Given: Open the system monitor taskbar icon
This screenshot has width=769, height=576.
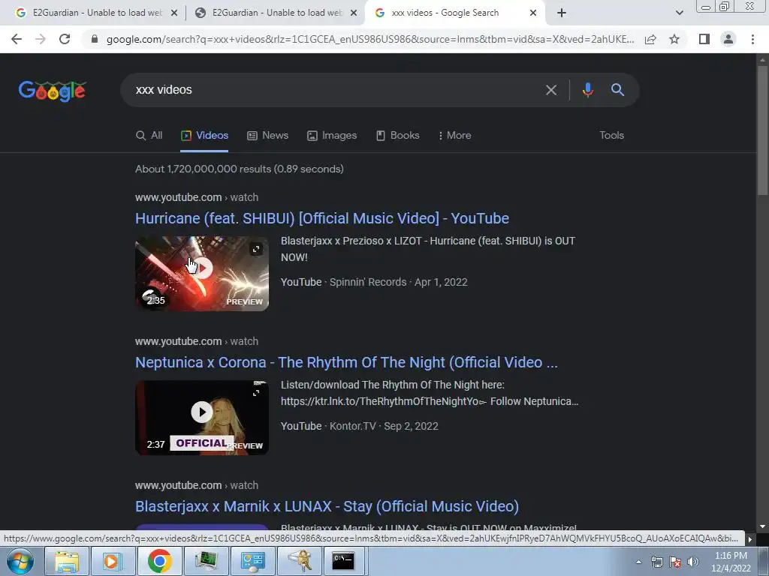Looking at the screenshot, I should click(206, 561).
